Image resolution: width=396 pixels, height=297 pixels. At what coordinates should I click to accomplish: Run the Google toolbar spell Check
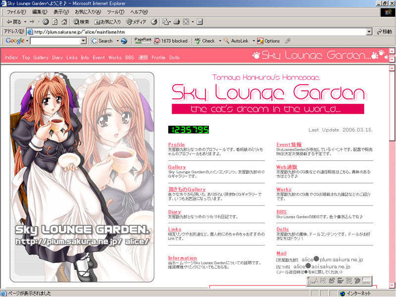(x=204, y=41)
